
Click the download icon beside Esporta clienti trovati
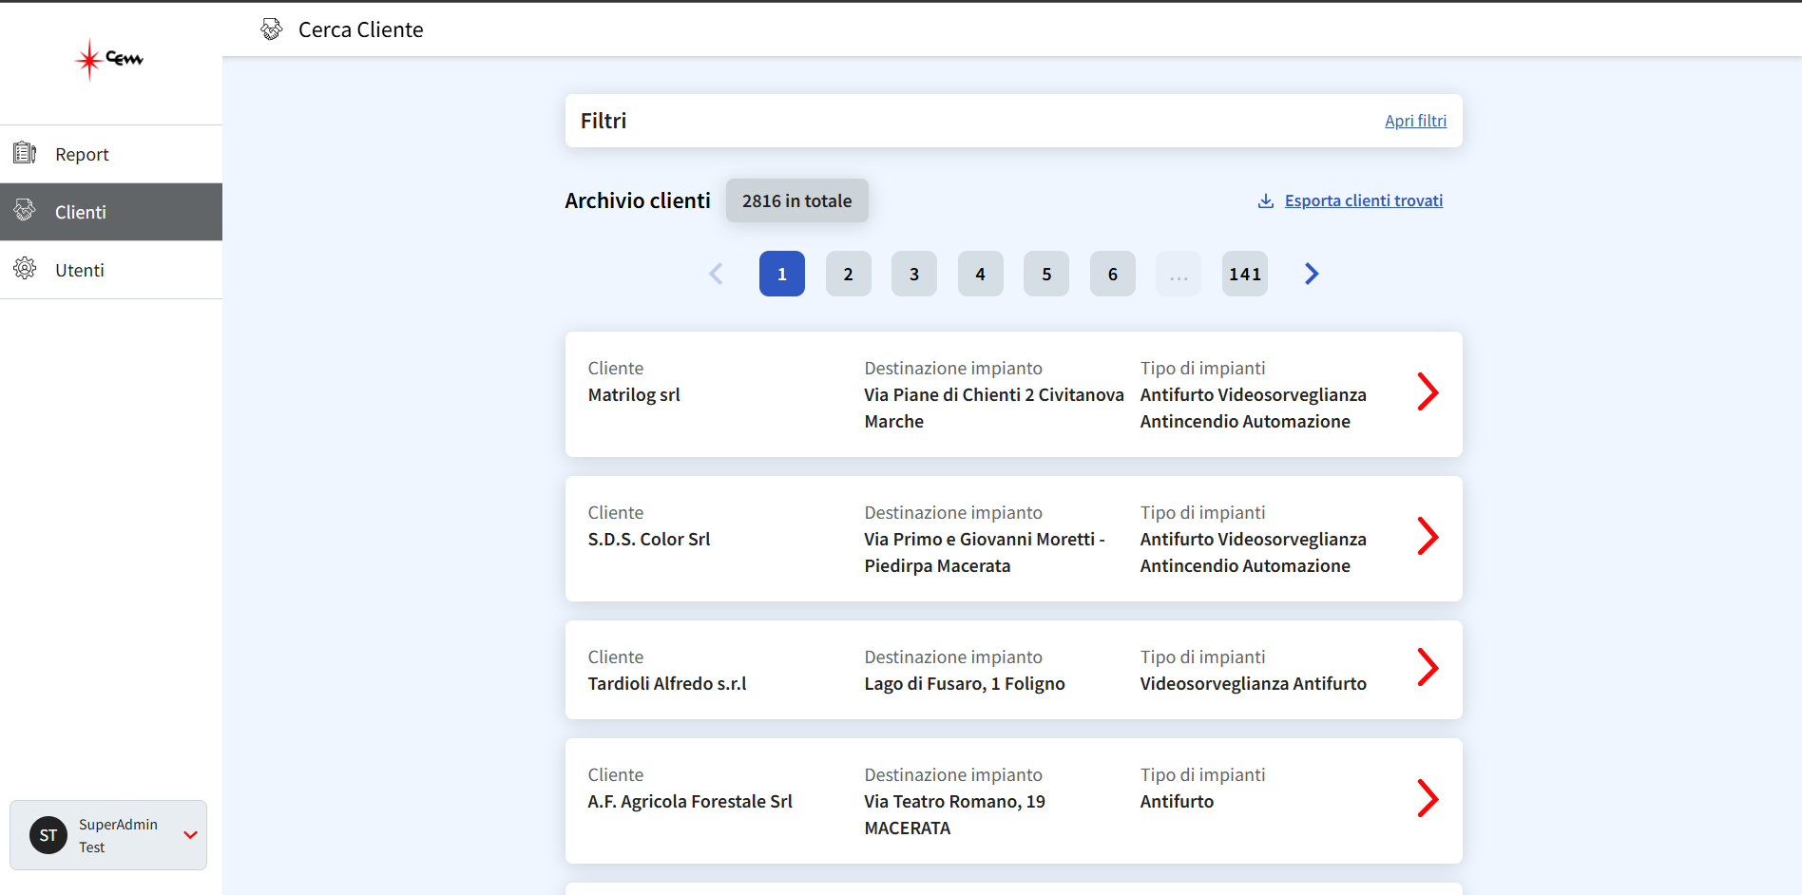[x=1266, y=200]
